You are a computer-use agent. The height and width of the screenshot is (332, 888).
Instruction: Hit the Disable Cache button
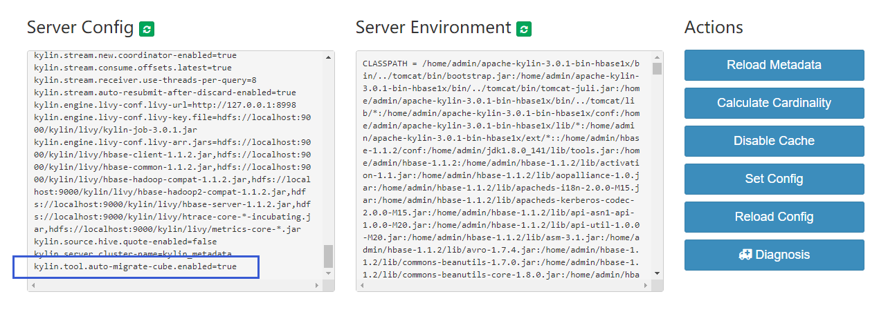pyautogui.click(x=774, y=141)
